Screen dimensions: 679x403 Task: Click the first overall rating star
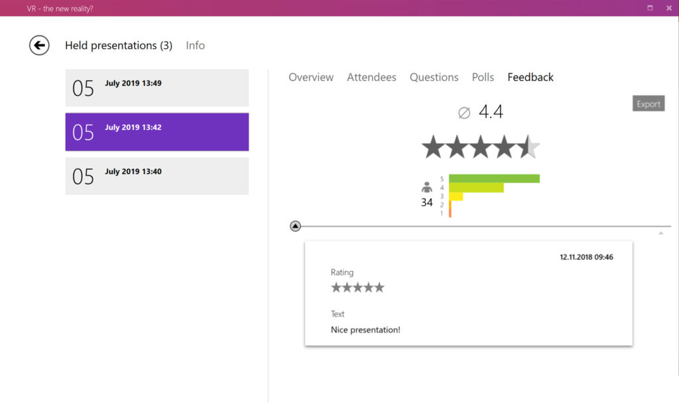433,146
